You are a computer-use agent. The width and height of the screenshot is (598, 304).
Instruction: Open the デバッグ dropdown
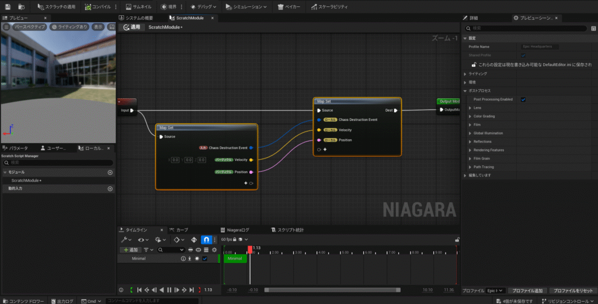click(203, 7)
